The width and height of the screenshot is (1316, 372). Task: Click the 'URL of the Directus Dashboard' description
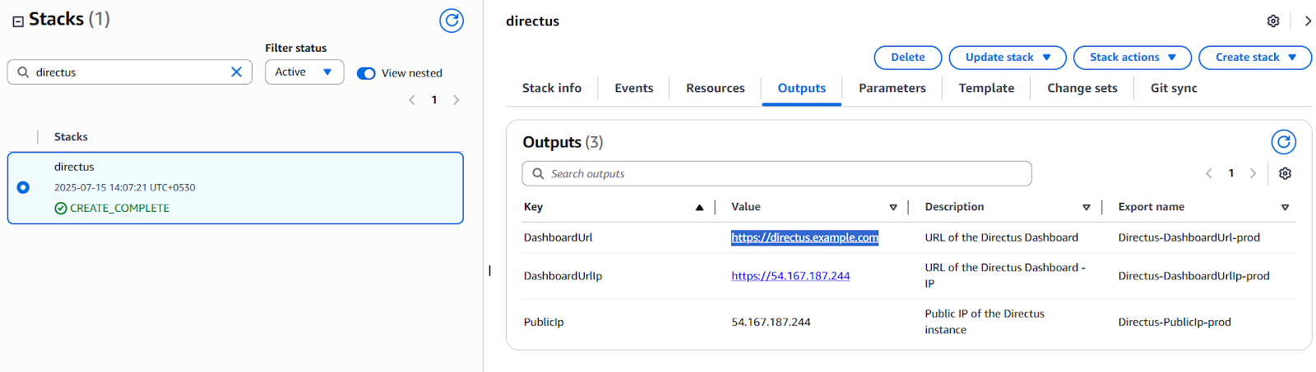(1001, 237)
